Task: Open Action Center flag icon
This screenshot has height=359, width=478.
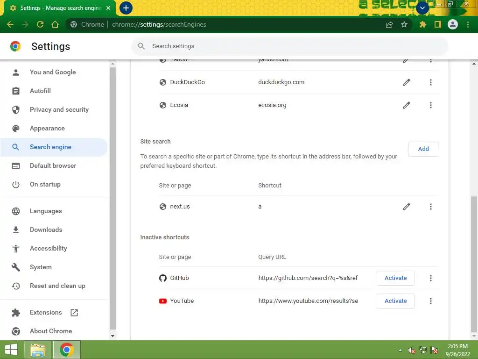Action: tap(434, 350)
